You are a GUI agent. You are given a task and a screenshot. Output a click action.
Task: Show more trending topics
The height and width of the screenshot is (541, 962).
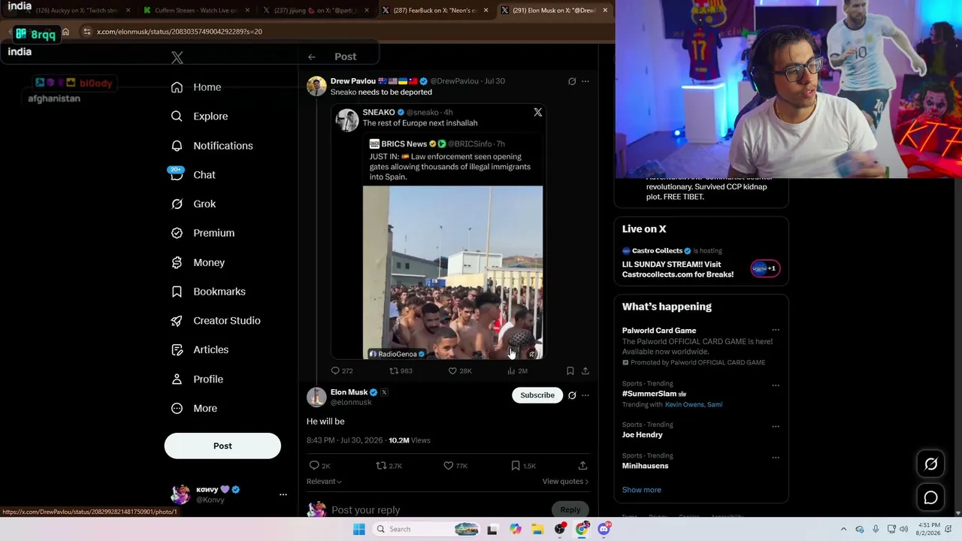tap(642, 490)
